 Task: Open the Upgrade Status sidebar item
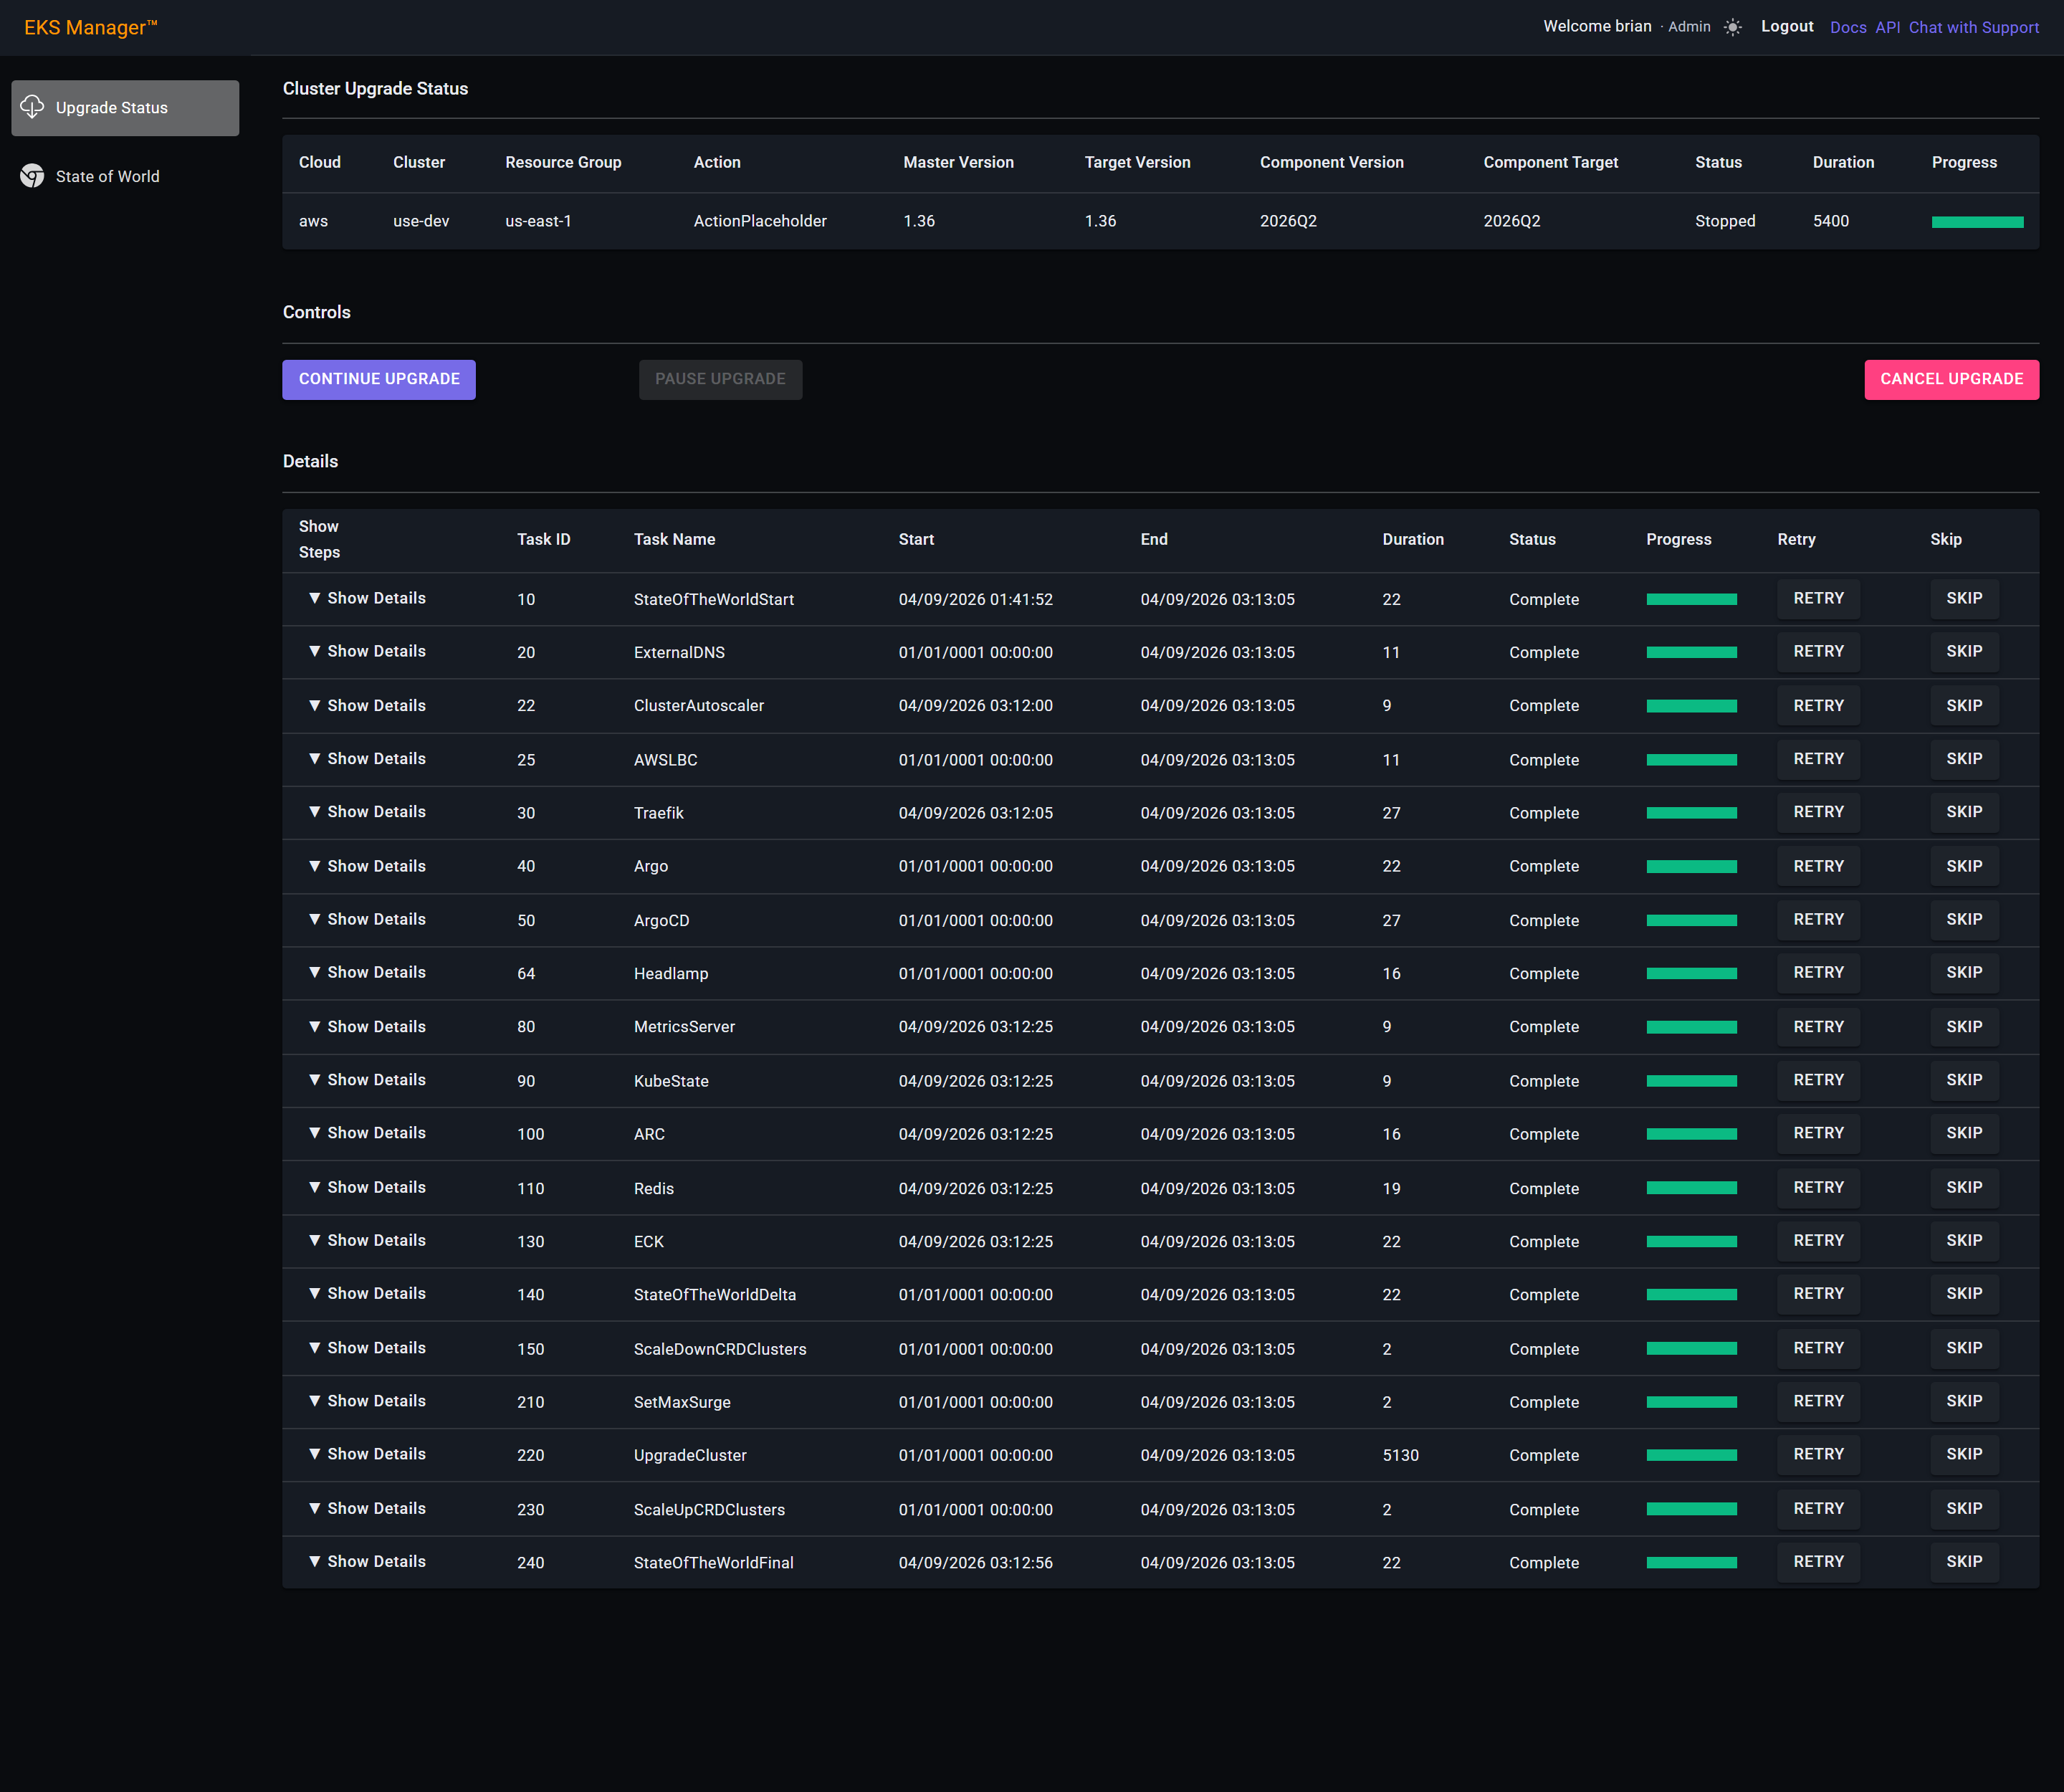coord(125,108)
